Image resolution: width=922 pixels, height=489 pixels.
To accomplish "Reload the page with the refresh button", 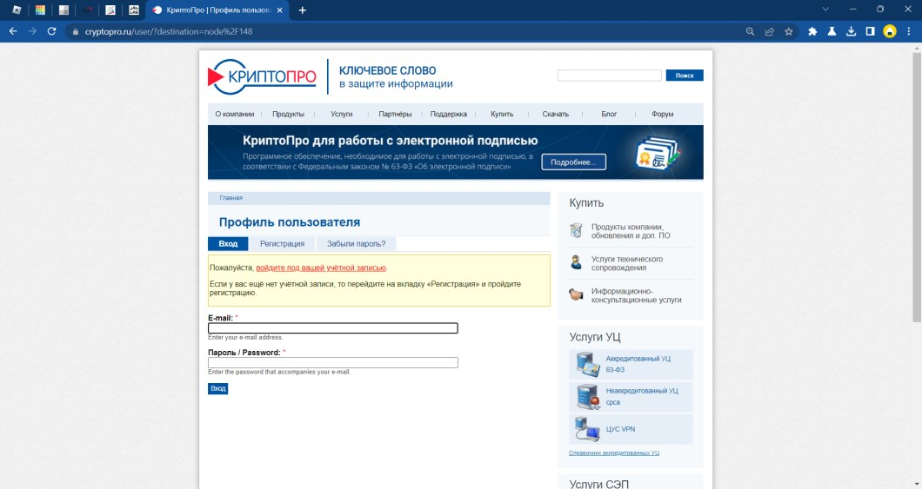I will click(x=51, y=31).
